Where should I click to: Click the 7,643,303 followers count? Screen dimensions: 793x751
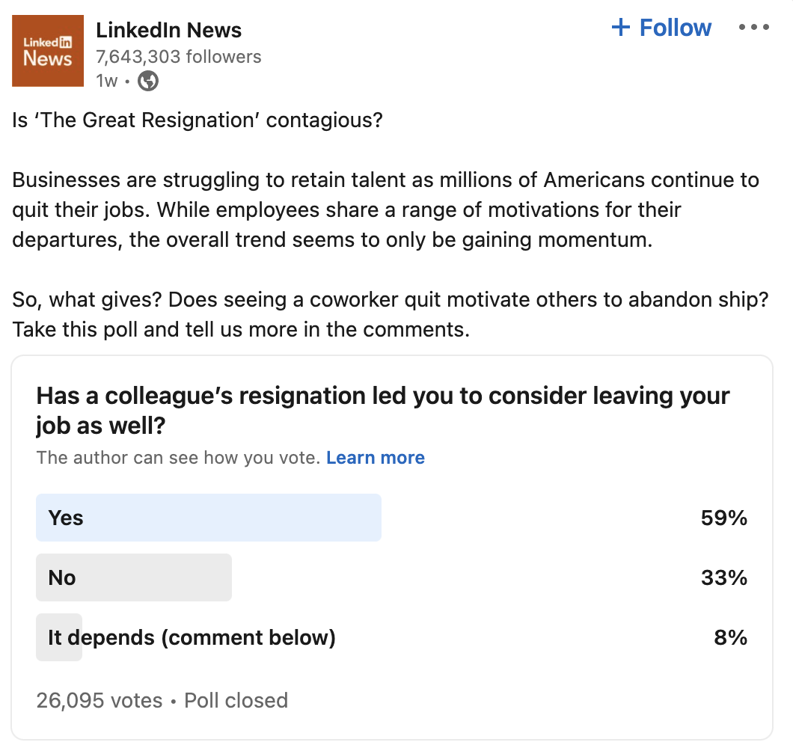[179, 57]
